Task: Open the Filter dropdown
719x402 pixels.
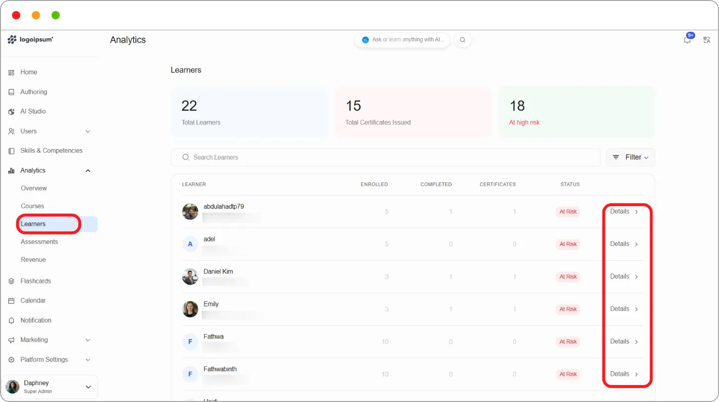Action: click(x=630, y=157)
